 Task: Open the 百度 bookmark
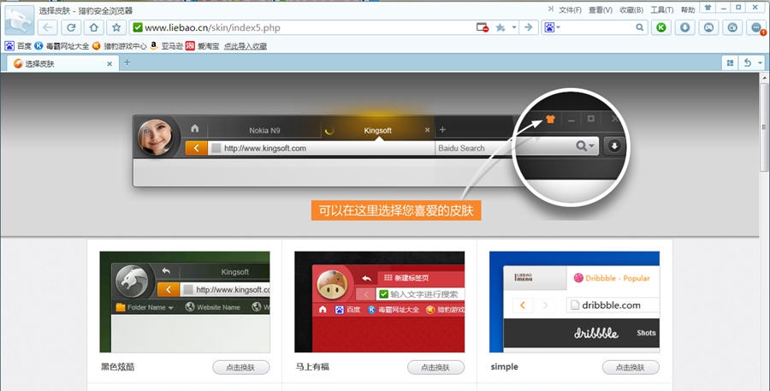(x=18, y=45)
